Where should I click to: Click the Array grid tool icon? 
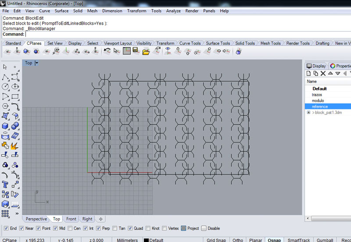pos(5,214)
